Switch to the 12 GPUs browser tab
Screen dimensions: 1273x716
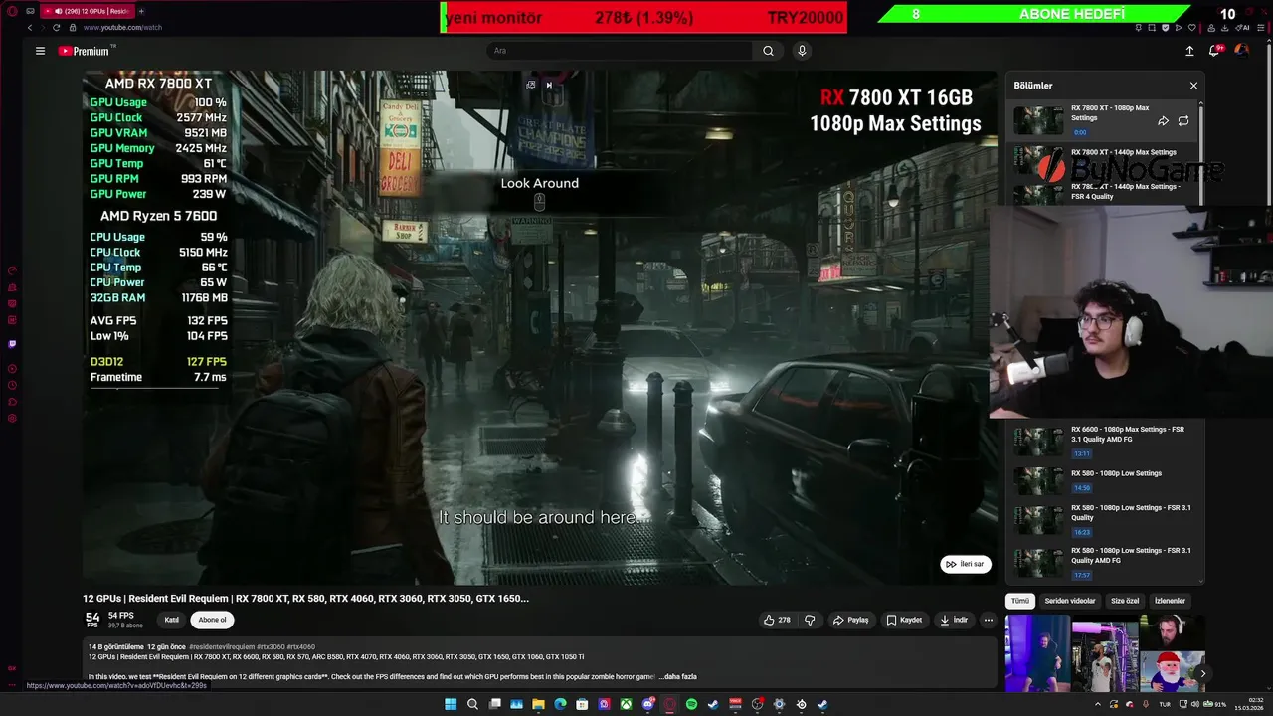point(88,11)
